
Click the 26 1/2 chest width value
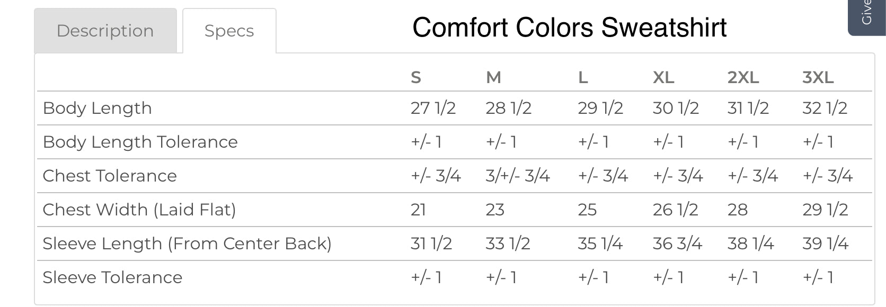pos(675,210)
